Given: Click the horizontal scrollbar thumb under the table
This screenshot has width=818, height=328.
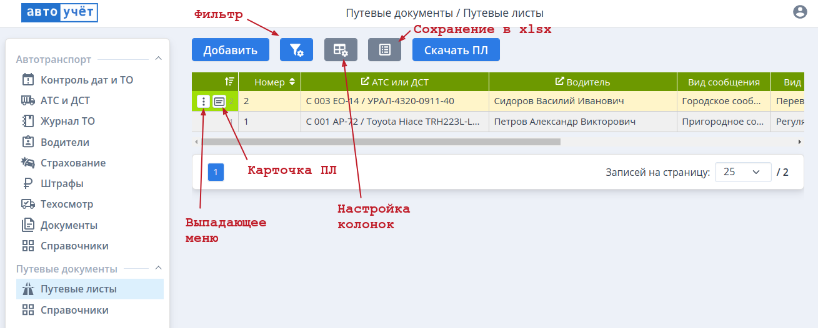Looking at the screenshot, I should 381,142.
